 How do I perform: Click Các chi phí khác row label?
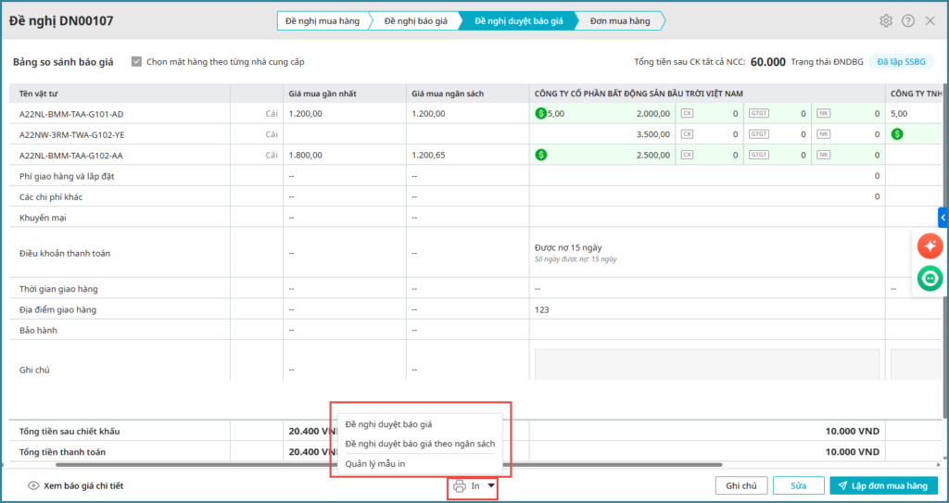[51, 196]
